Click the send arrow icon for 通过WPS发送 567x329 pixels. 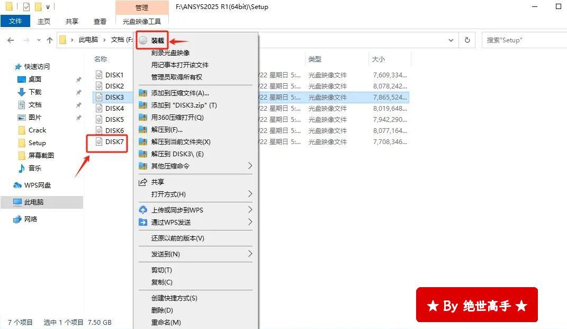(x=143, y=222)
